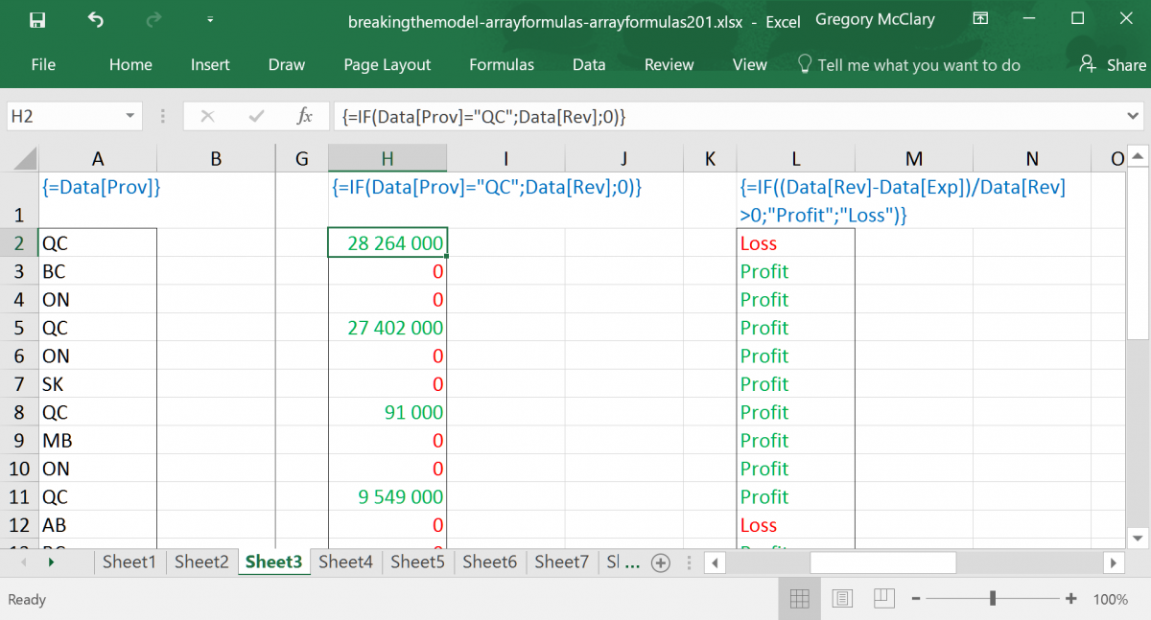The height and width of the screenshot is (620, 1151).
Task: Open the notifications bell icon in title bar
Action: coord(980,18)
